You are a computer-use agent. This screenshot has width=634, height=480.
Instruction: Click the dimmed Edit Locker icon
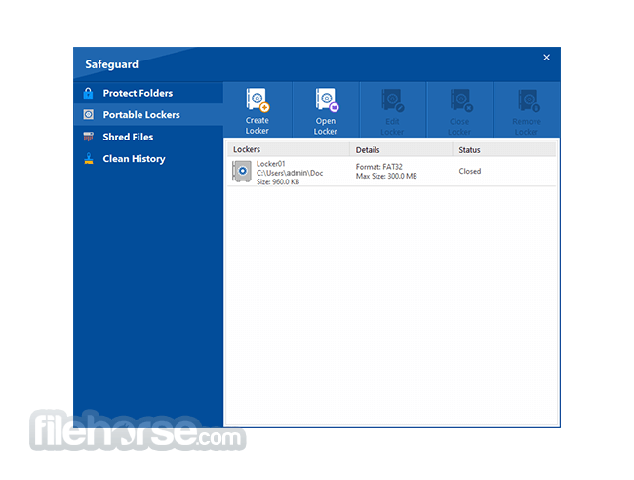[393, 100]
